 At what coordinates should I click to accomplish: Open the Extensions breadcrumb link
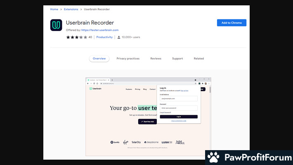pos(71,9)
